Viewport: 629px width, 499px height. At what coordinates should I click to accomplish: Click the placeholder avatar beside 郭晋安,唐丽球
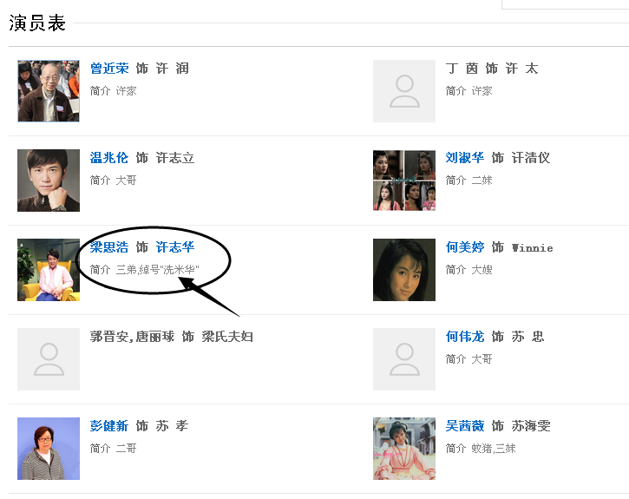click(x=49, y=359)
